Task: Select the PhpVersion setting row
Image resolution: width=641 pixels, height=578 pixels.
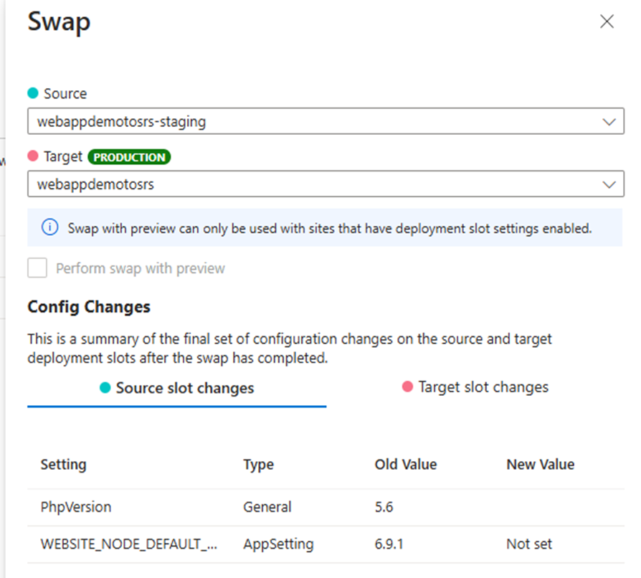Action: 326,507
